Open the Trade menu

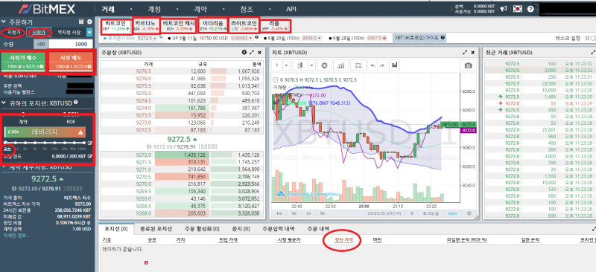click(108, 9)
